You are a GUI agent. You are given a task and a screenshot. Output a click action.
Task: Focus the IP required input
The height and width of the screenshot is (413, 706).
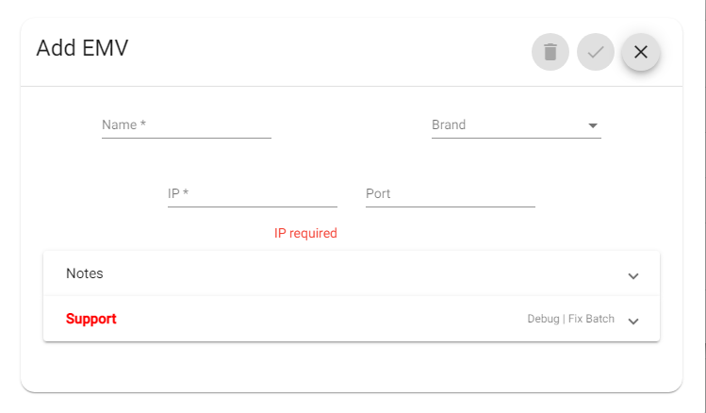point(253,194)
